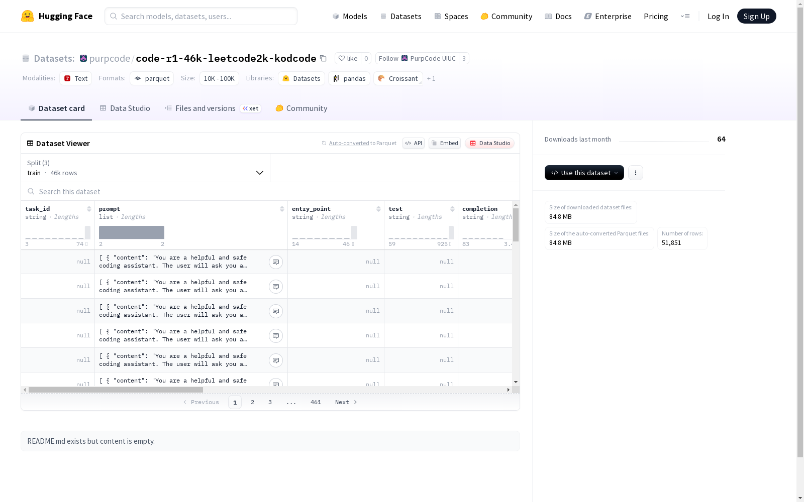The image size is (804, 502).
Task: Click the search magnifier in dataset search
Action: pyautogui.click(x=31, y=192)
